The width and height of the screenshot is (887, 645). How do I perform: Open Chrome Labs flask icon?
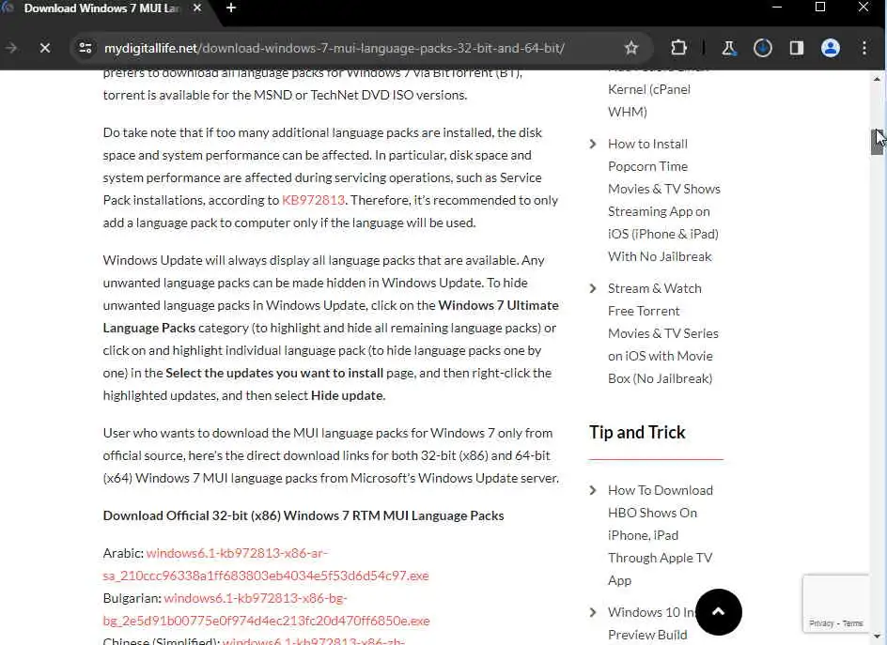[x=728, y=48]
